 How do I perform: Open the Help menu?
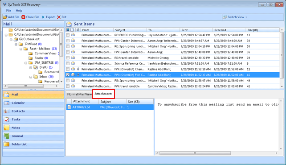pos(19,11)
